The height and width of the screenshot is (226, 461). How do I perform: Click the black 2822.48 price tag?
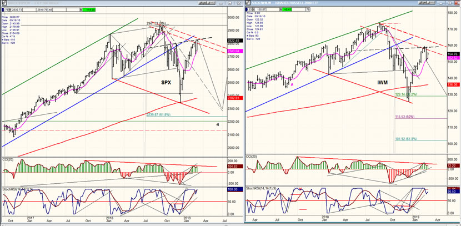pyautogui.click(x=234, y=41)
